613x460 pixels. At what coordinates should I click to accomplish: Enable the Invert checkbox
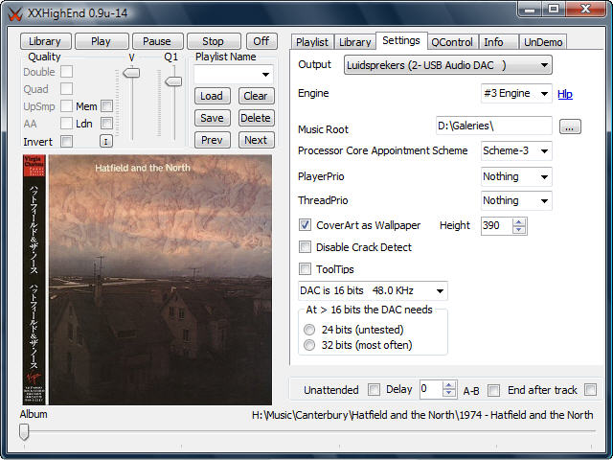(66, 141)
